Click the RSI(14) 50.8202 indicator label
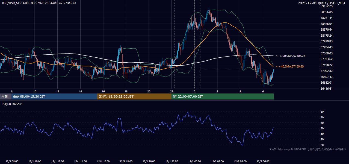349x164 pixels. [x=12, y=104]
